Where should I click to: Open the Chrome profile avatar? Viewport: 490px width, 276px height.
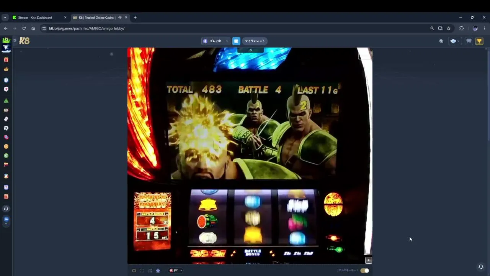point(475,28)
